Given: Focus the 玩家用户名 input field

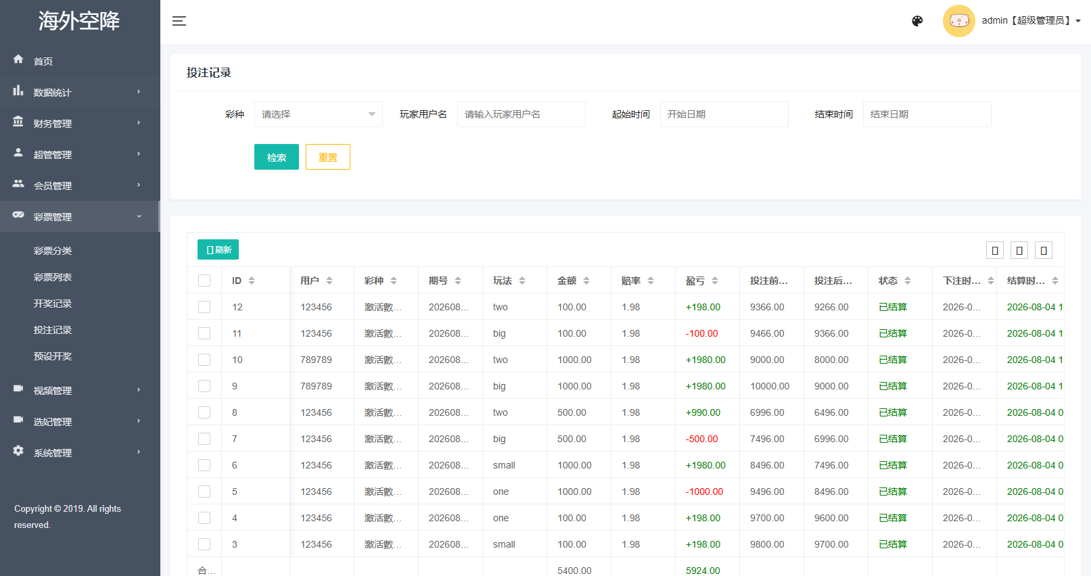Looking at the screenshot, I should coord(521,114).
